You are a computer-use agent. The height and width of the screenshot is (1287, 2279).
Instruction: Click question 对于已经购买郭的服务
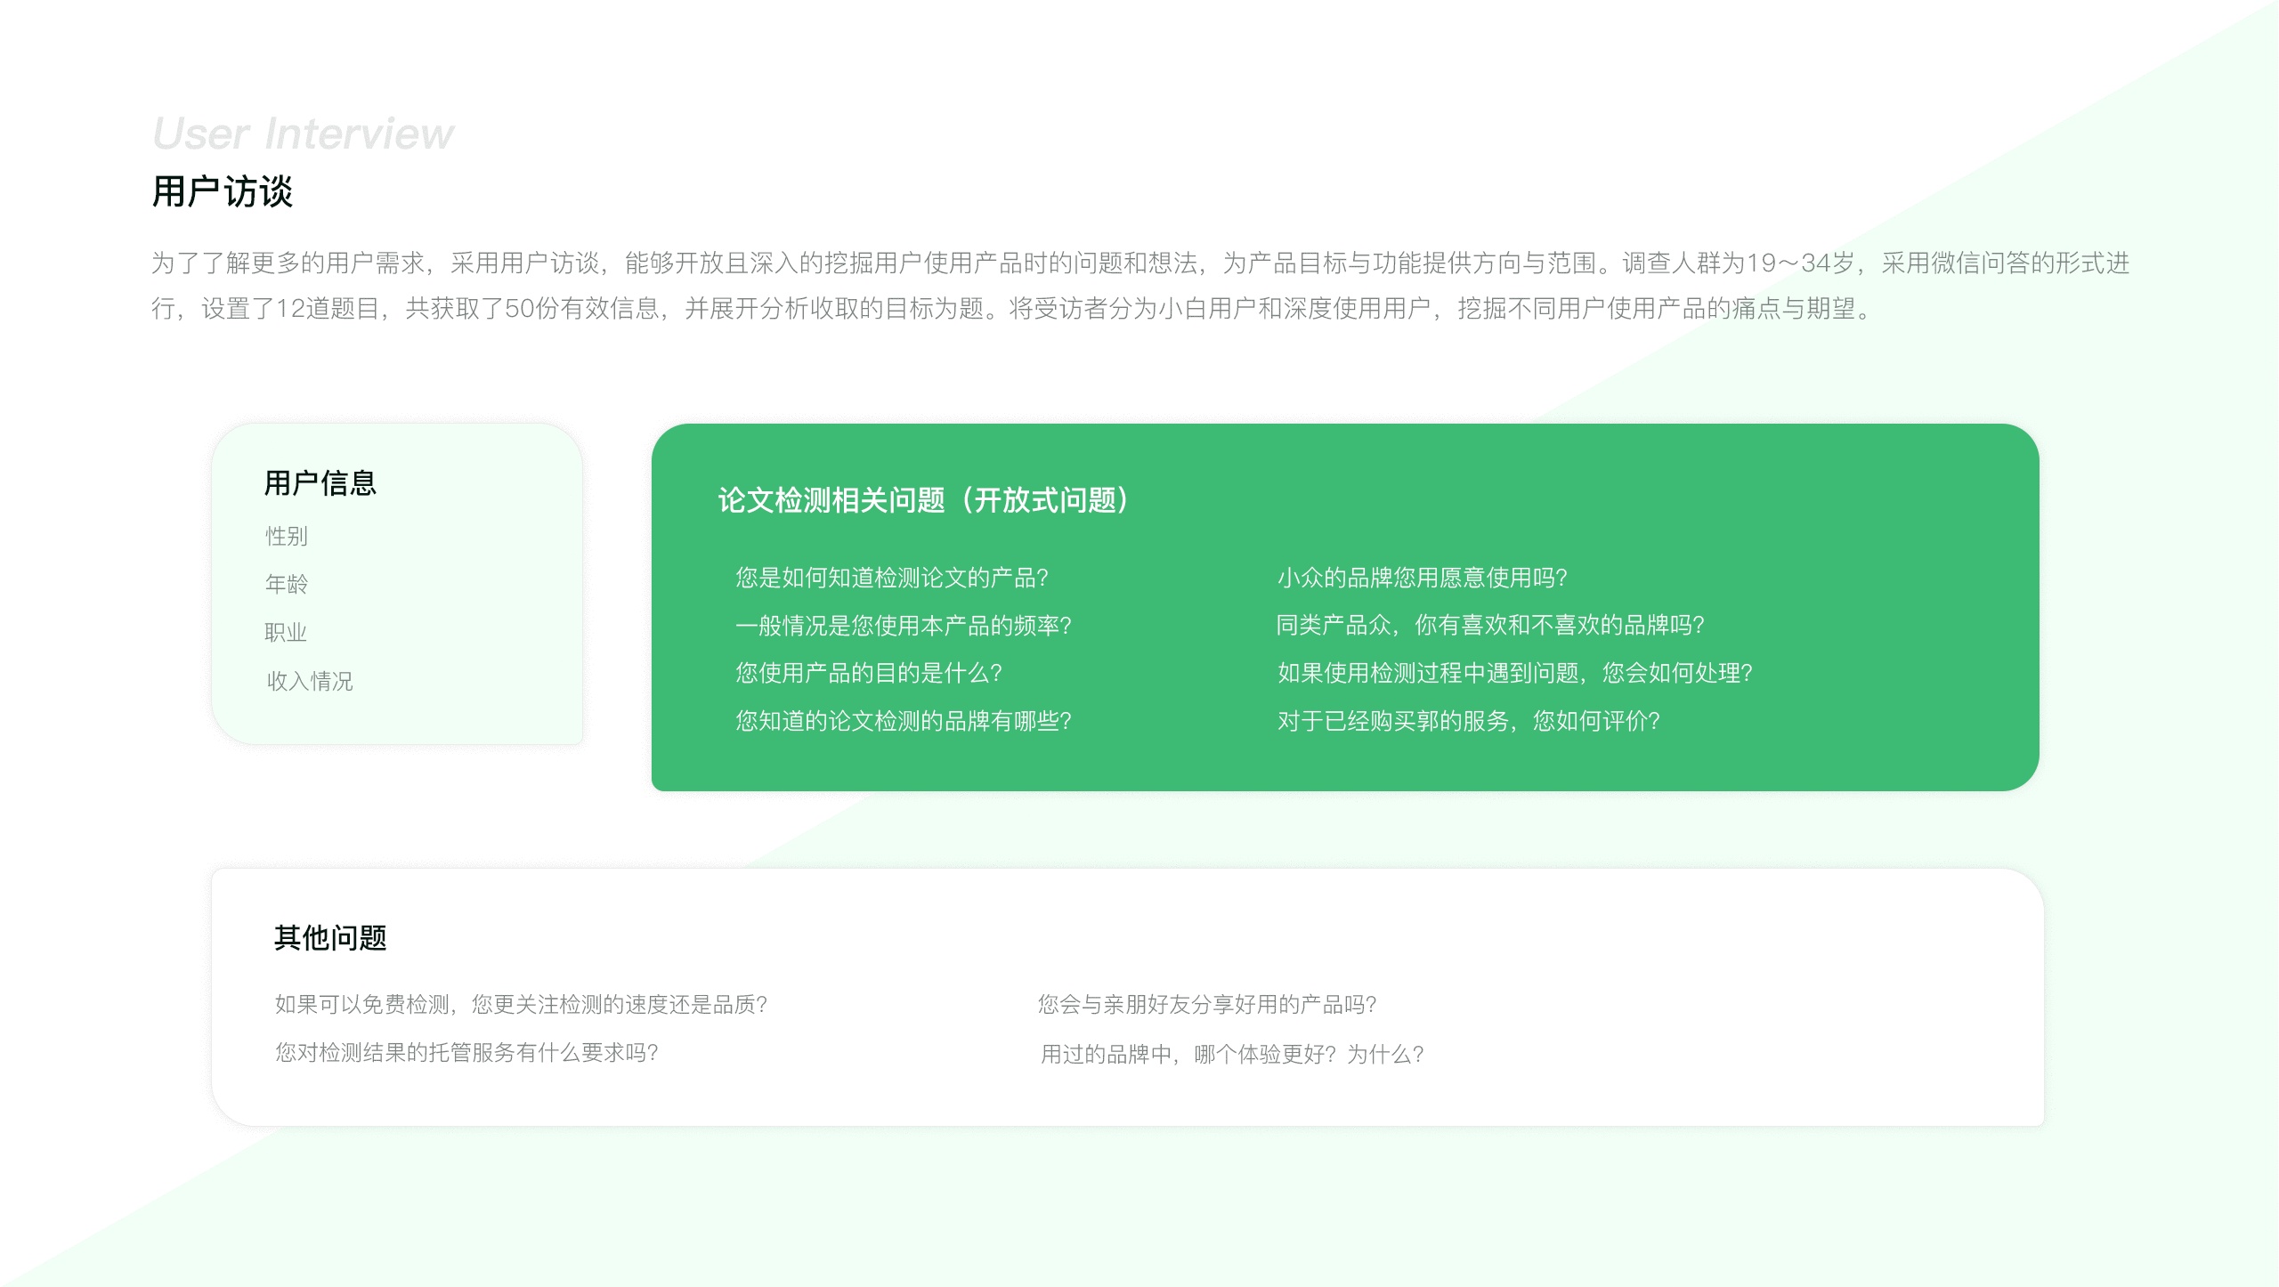pos(1468,721)
